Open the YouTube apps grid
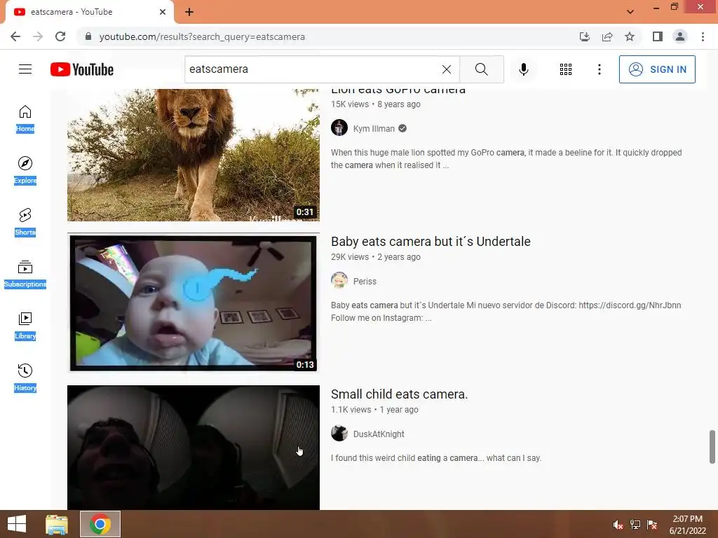Screen dimensions: 718x538 [x=566, y=69]
